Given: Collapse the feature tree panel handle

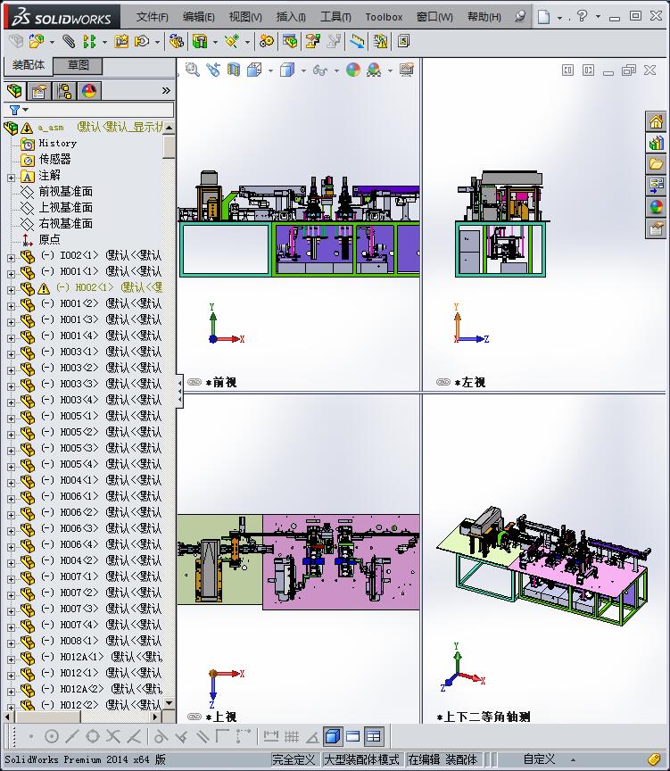Looking at the screenshot, I should 179,392.
